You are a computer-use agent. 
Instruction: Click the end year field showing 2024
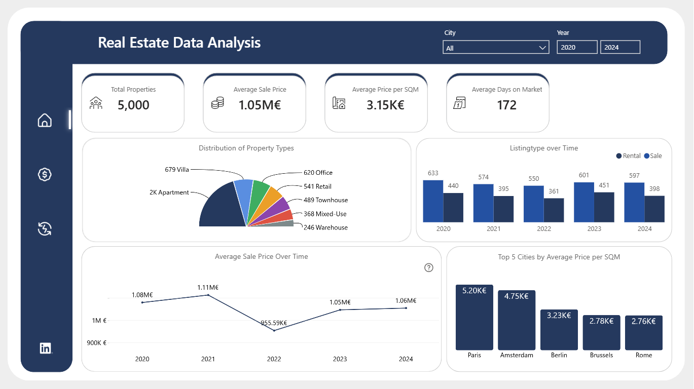pyautogui.click(x=620, y=48)
